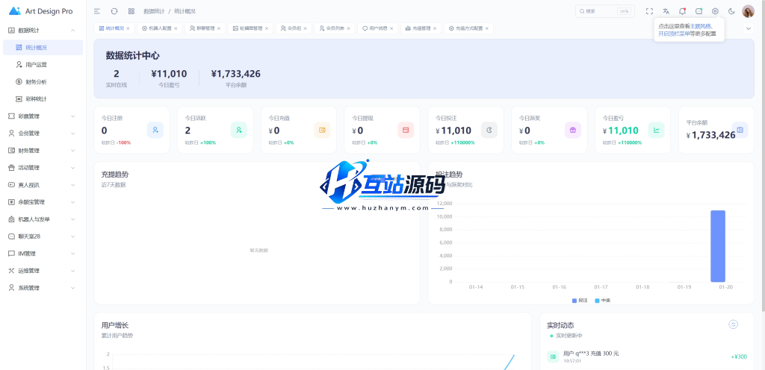
Task: Open 用户运营 in the sidebar
Action: pyautogui.click(x=43, y=64)
